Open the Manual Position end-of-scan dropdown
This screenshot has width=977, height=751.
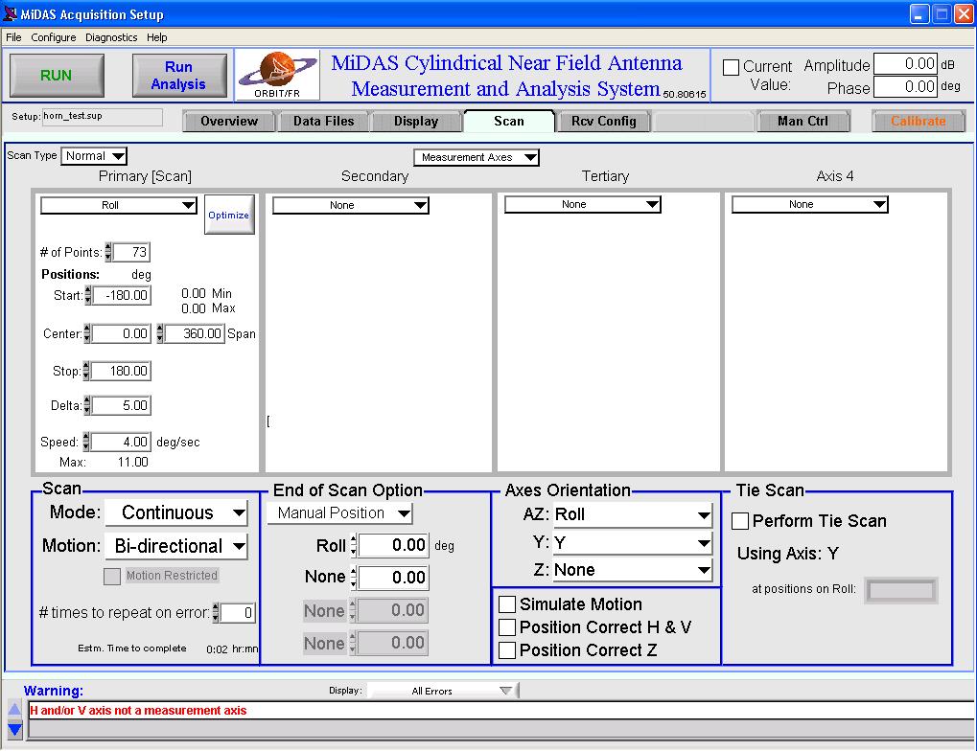(339, 513)
